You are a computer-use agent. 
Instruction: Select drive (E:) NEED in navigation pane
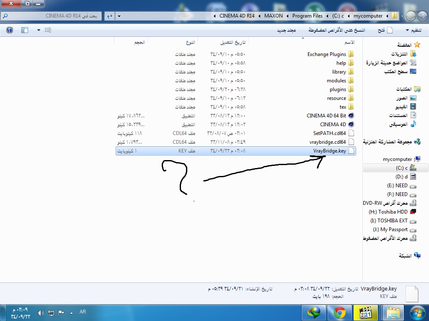(401, 186)
